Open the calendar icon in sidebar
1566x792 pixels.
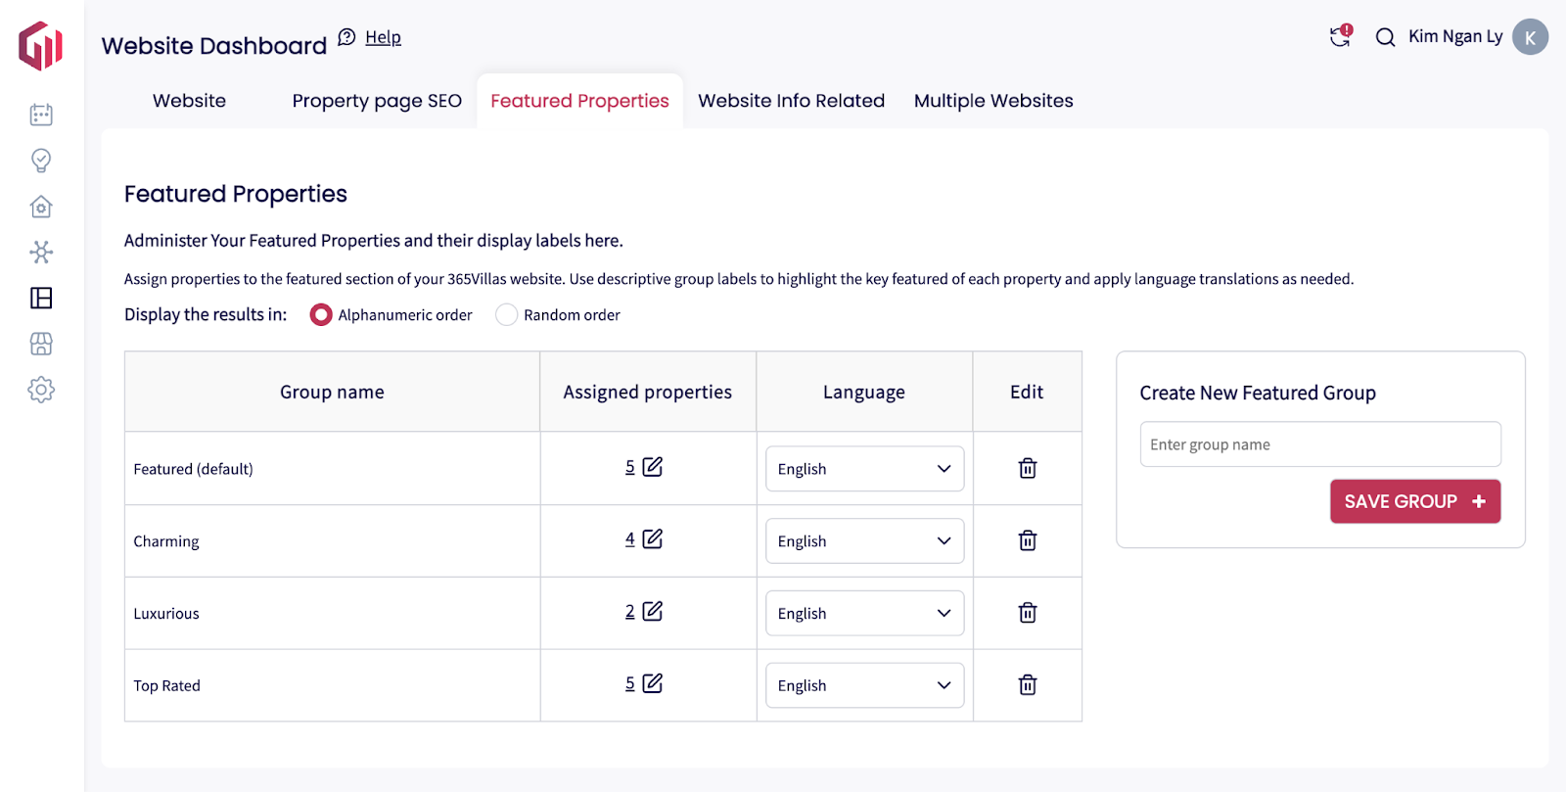pyautogui.click(x=41, y=115)
